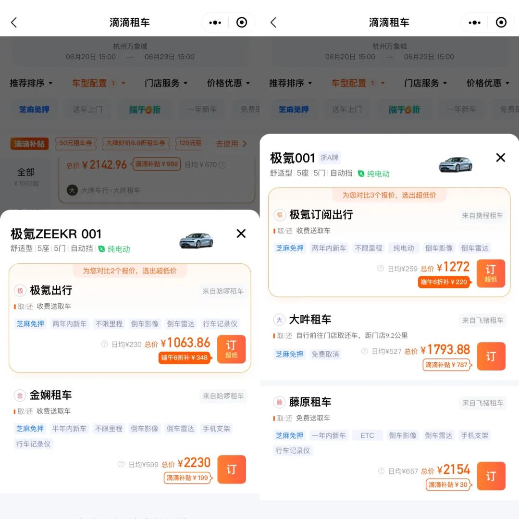Tap the 滴滴补贴¥787 tag
This screenshot has width=519, height=519.
[x=447, y=365]
